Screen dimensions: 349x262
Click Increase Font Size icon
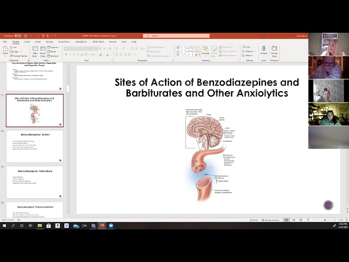click(100, 49)
